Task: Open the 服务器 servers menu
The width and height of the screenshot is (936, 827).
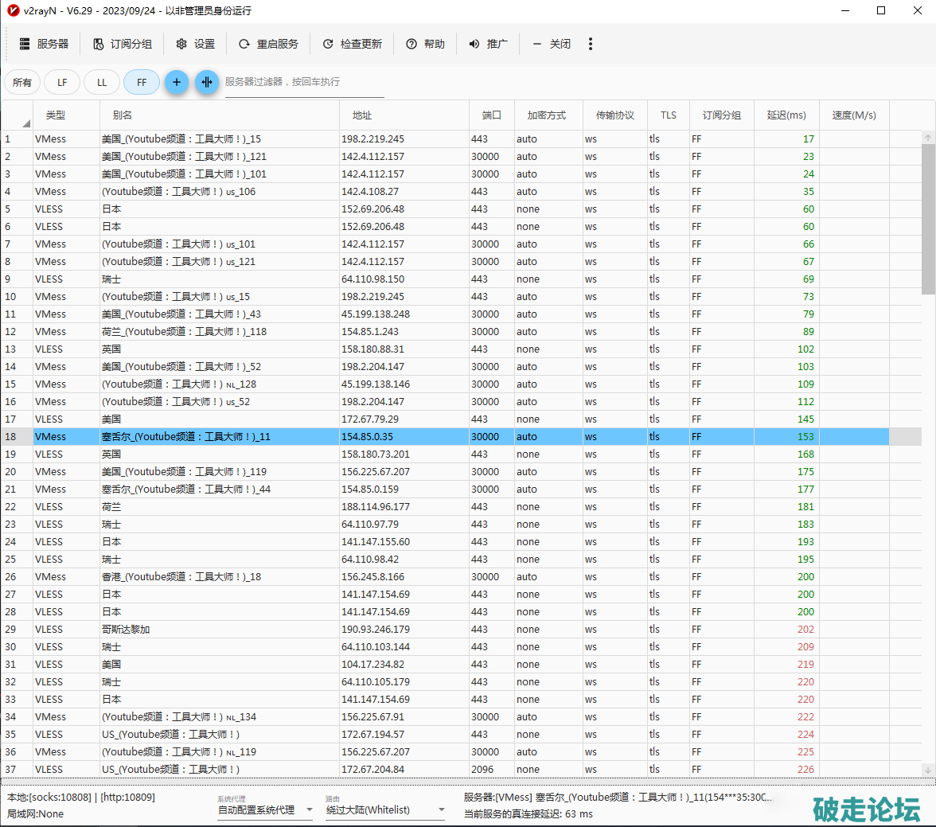Action: tap(44, 44)
